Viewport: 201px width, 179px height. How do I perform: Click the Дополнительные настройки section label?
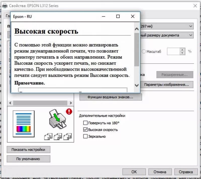102,116
